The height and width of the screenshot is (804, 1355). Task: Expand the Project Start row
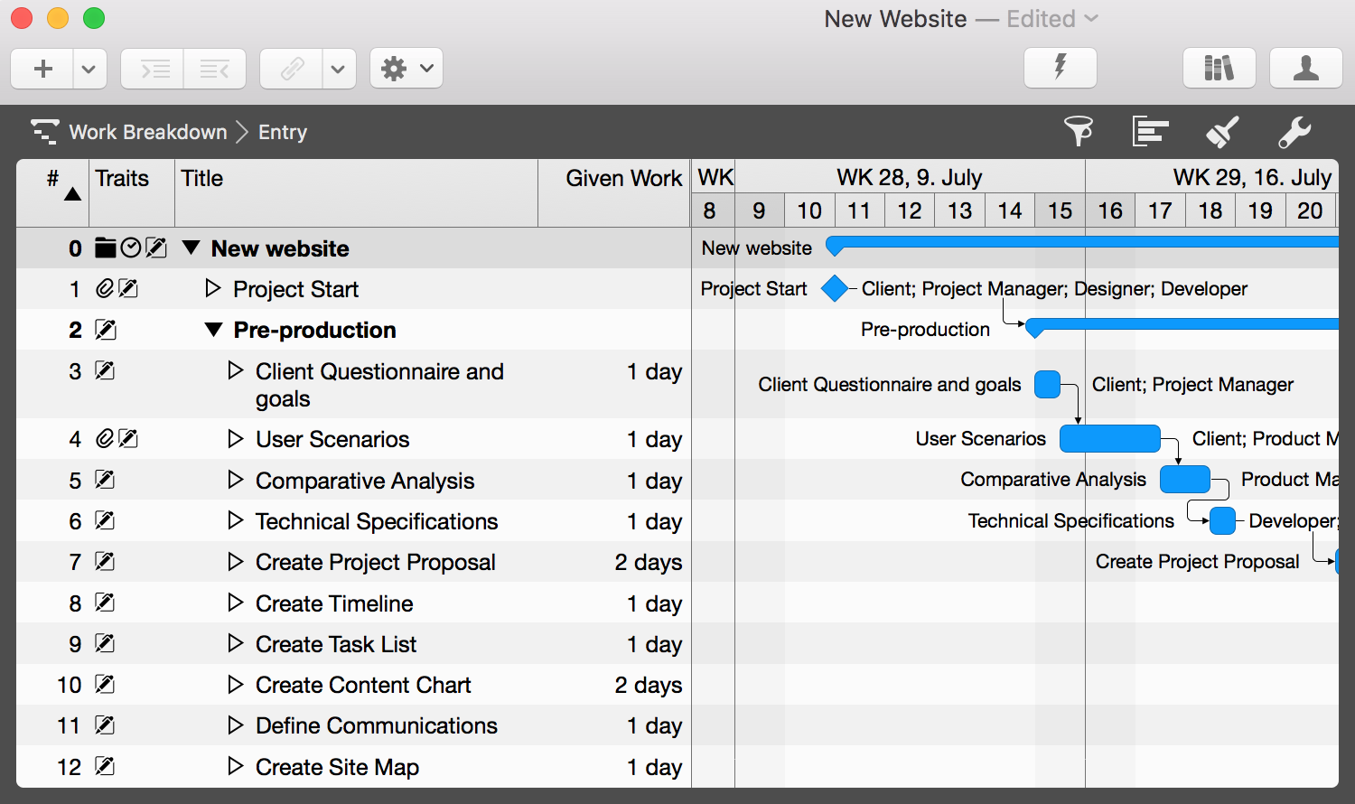pos(213,288)
